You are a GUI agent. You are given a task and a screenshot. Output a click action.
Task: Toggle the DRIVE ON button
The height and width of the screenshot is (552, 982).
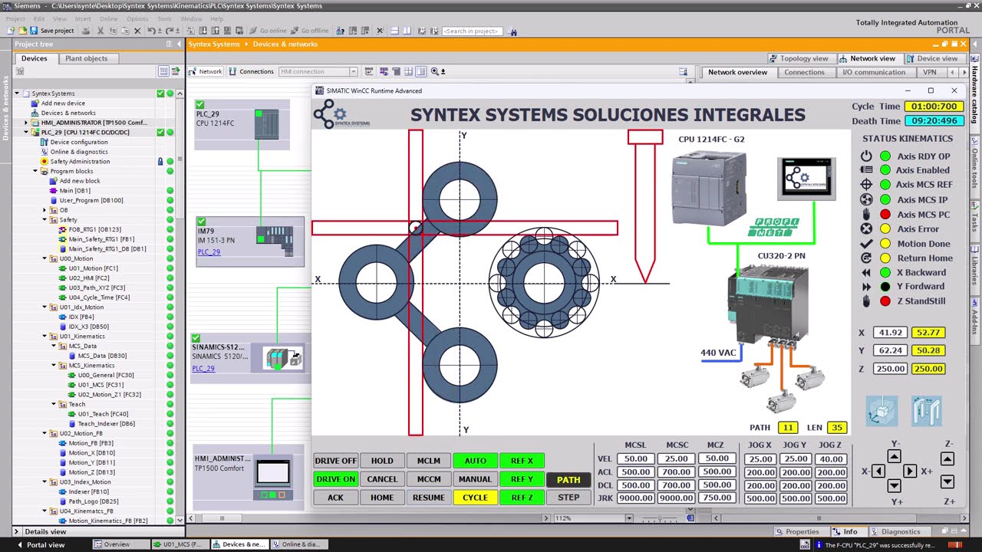click(x=335, y=479)
